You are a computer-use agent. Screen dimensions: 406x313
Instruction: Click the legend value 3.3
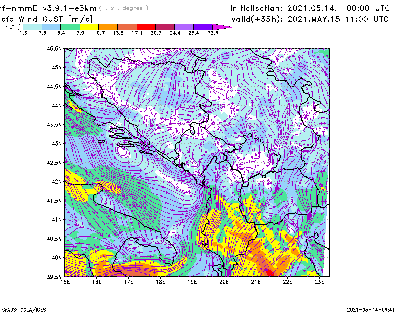pos(42,33)
